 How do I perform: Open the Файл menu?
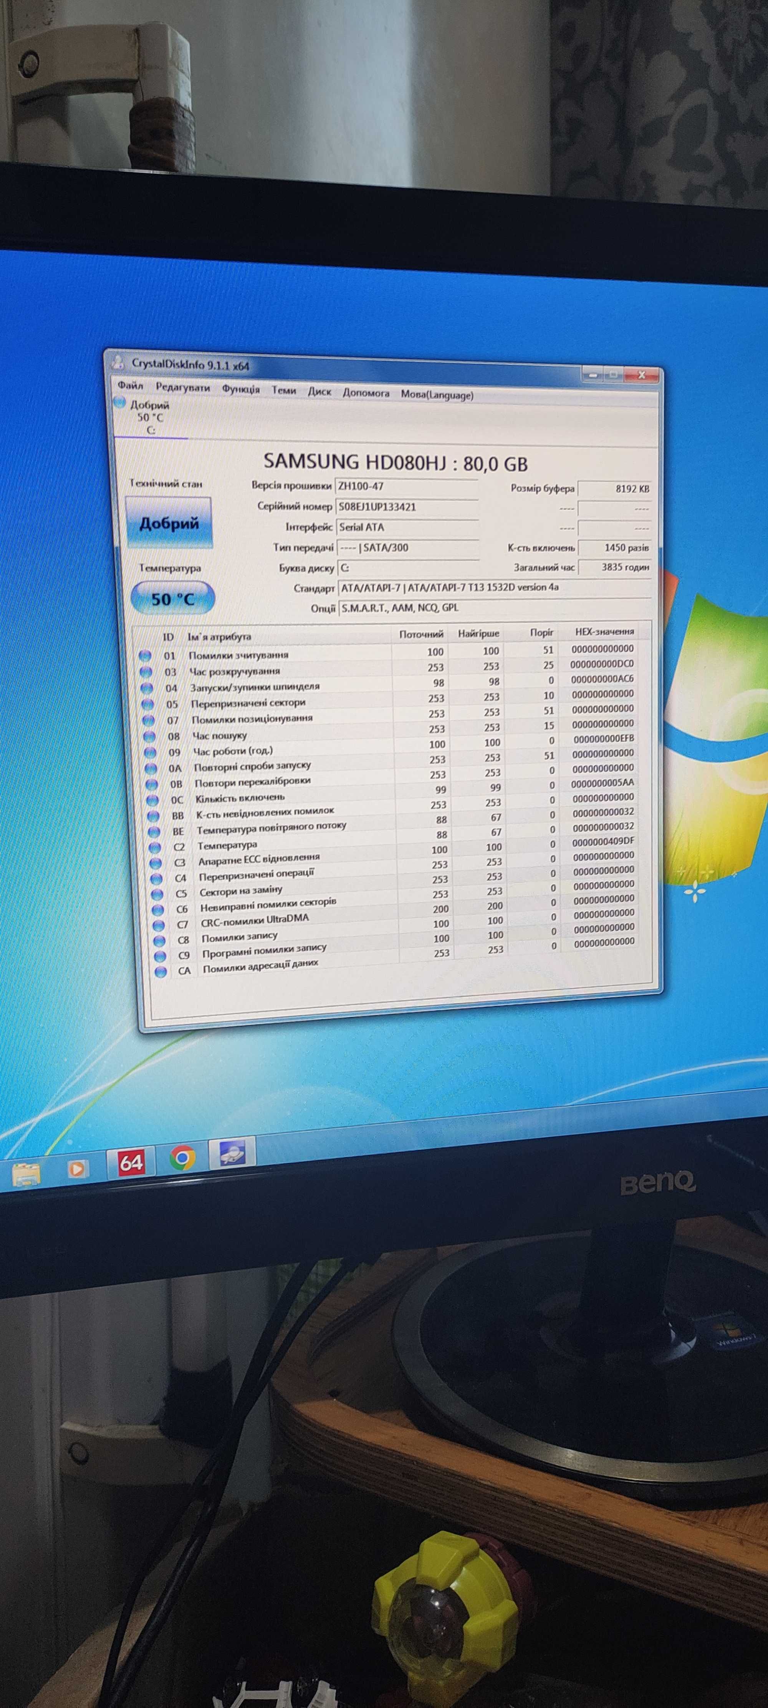coord(131,385)
